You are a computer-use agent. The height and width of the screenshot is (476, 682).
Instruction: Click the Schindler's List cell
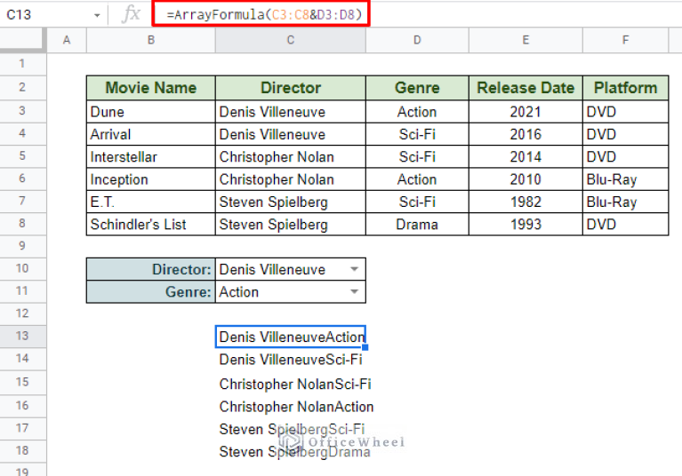tap(150, 225)
